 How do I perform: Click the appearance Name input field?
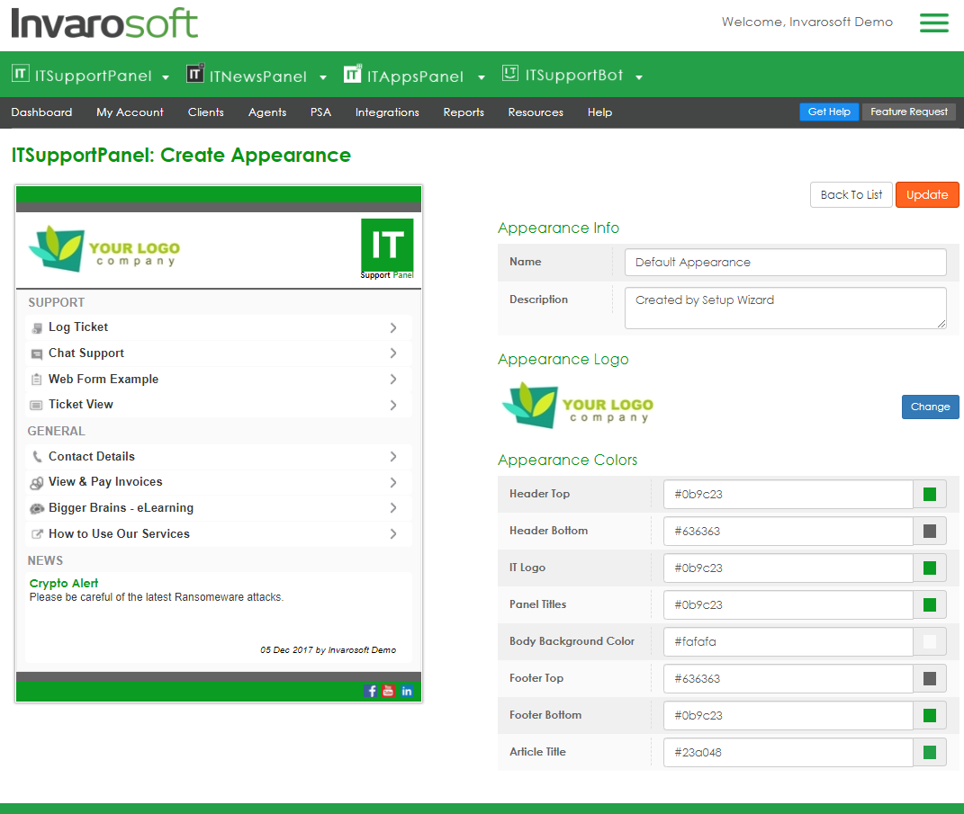click(x=785, y=263)
